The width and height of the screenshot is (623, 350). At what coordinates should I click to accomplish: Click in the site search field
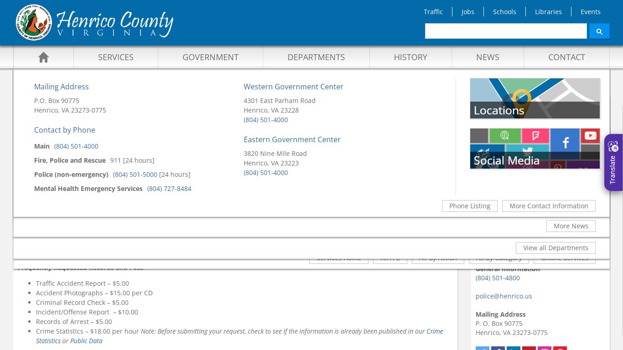(506, 31)
